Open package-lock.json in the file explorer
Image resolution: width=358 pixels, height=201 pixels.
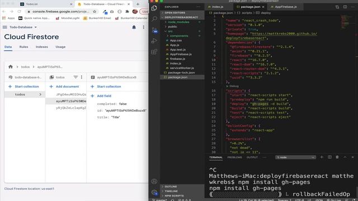point(181,73)
